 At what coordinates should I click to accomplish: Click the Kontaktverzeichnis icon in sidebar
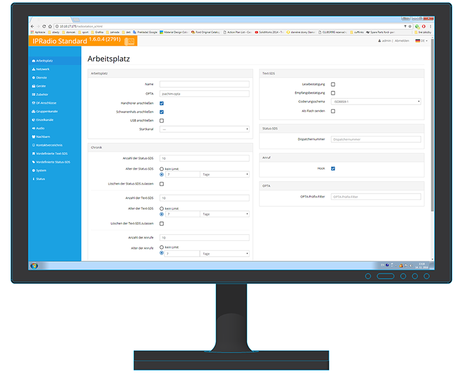click(x=34, y=145)
